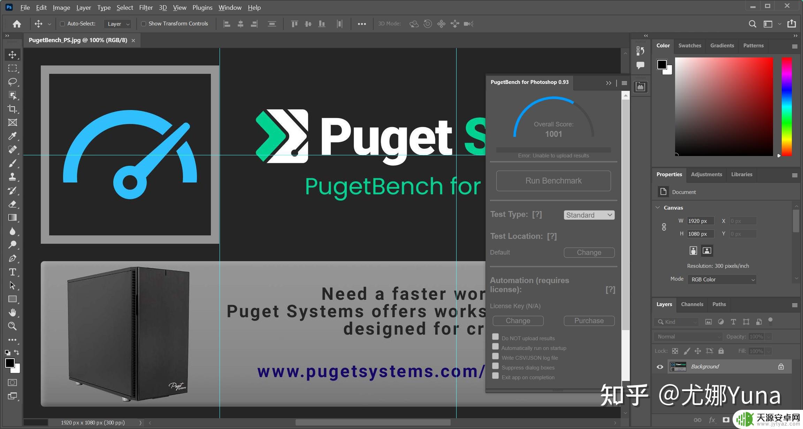Viewport: 803px width, 429px height.
Task: Switch to the Swatches tab
Action: click(x=689, y=46)
